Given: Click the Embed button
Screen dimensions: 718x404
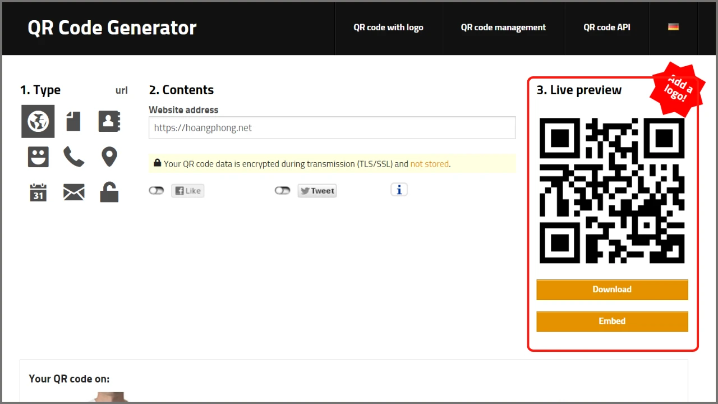Looking at the screenshot, I should [x=612, y=321].
